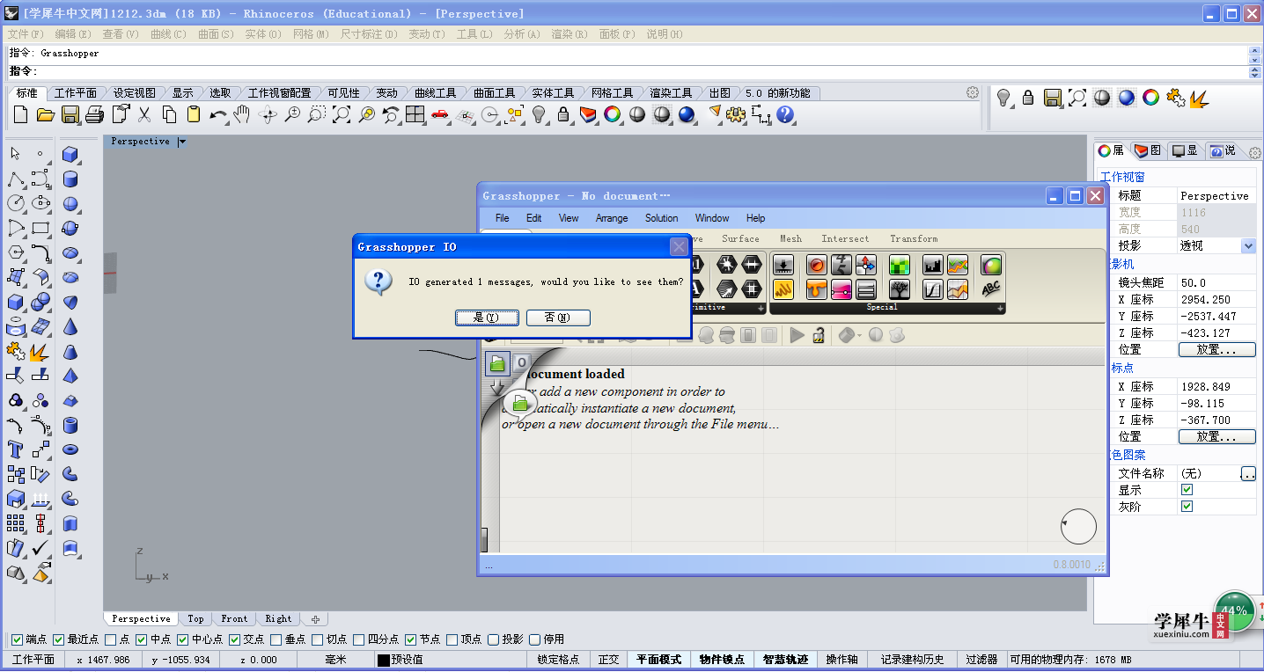Add a new viewport tab with plus button
This screenshot has height=672, width=1264.
[315, 619]
